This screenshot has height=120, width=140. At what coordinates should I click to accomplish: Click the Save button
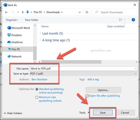103,113
